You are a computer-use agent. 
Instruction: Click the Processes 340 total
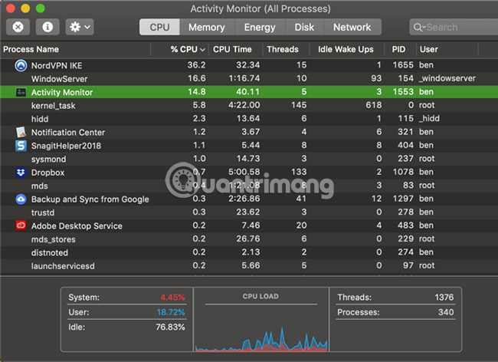coord(446,312)
